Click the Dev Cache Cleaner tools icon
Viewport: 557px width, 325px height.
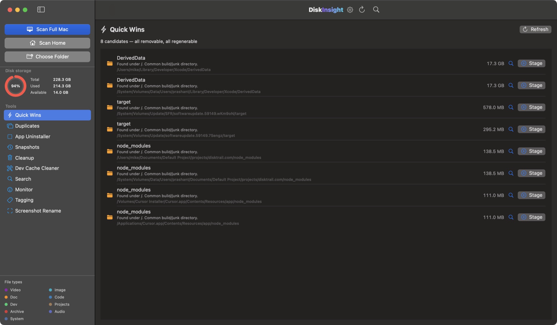click(x=10, y=168)
